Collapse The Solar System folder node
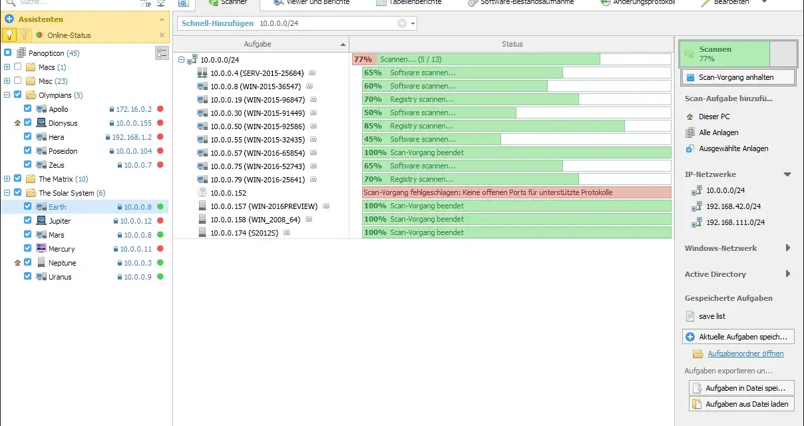This screenshot has height=426, width=804. click(7, 193)
